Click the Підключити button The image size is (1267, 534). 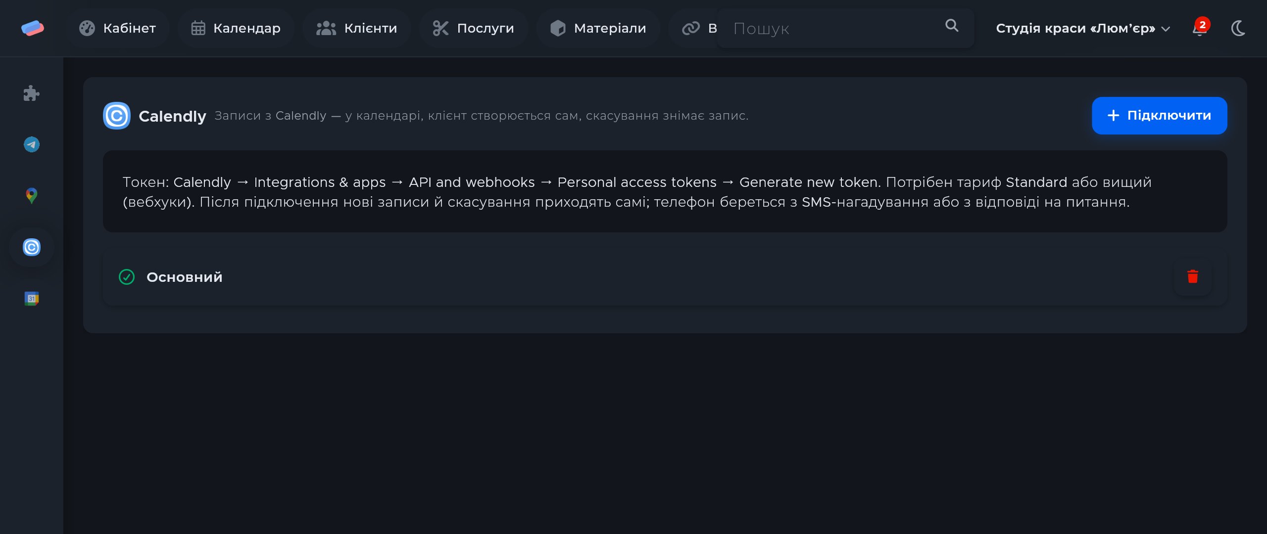point(1159,116)
